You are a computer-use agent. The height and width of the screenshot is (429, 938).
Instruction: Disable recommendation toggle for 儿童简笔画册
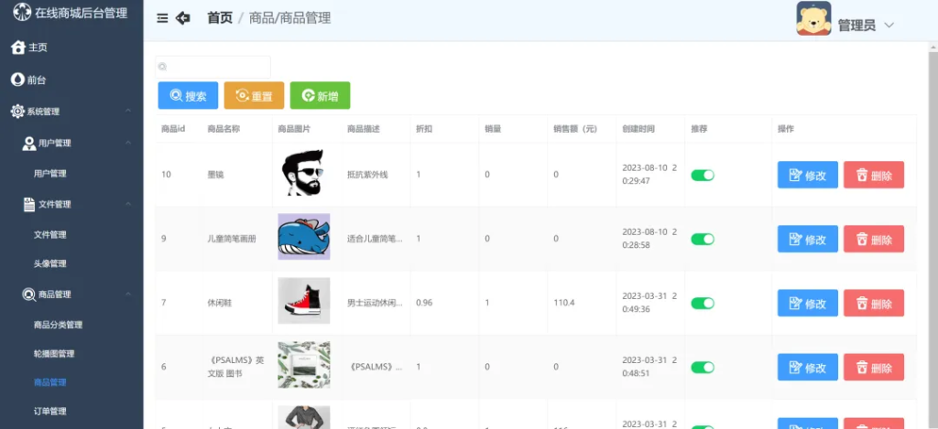pyautogui.click(x=703, y=239)
